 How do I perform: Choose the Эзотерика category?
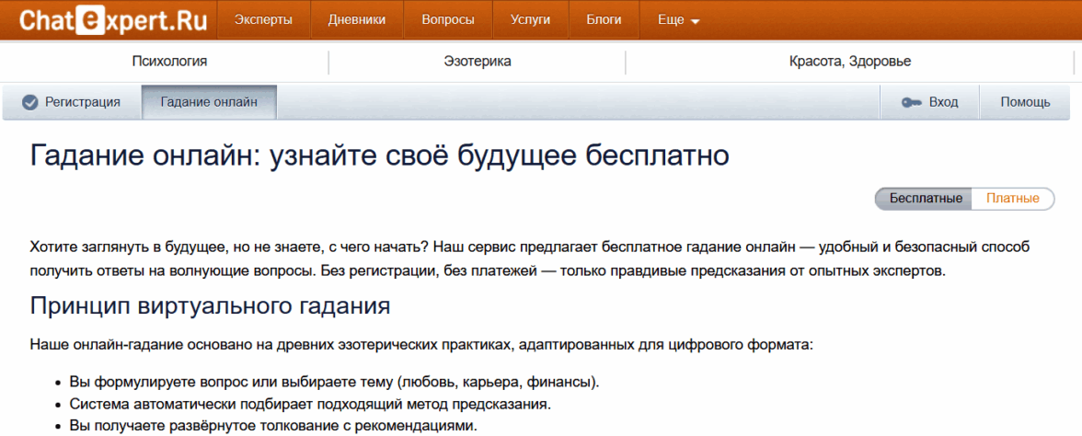(477, 62)
